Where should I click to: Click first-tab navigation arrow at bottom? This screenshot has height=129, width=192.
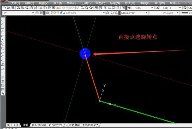8,125
